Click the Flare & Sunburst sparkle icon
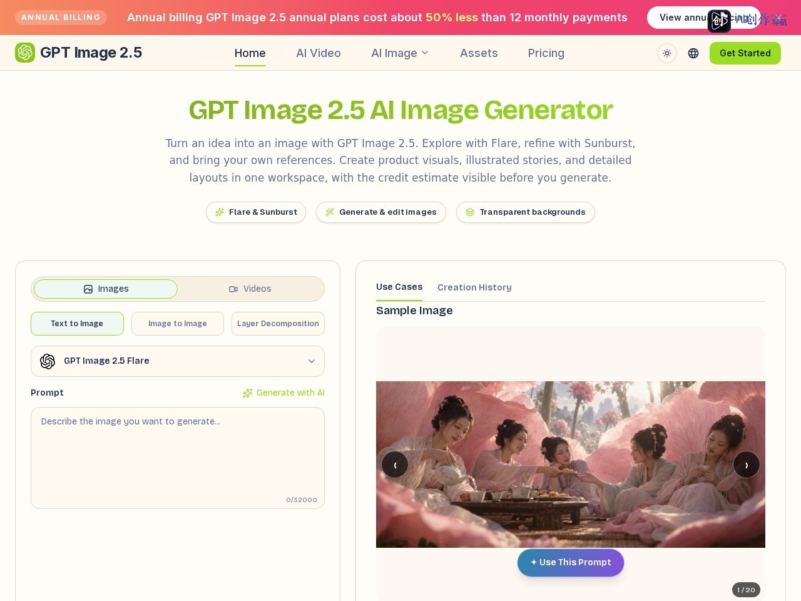This screenshot has width=801, height=601. (x=220, y=212)
